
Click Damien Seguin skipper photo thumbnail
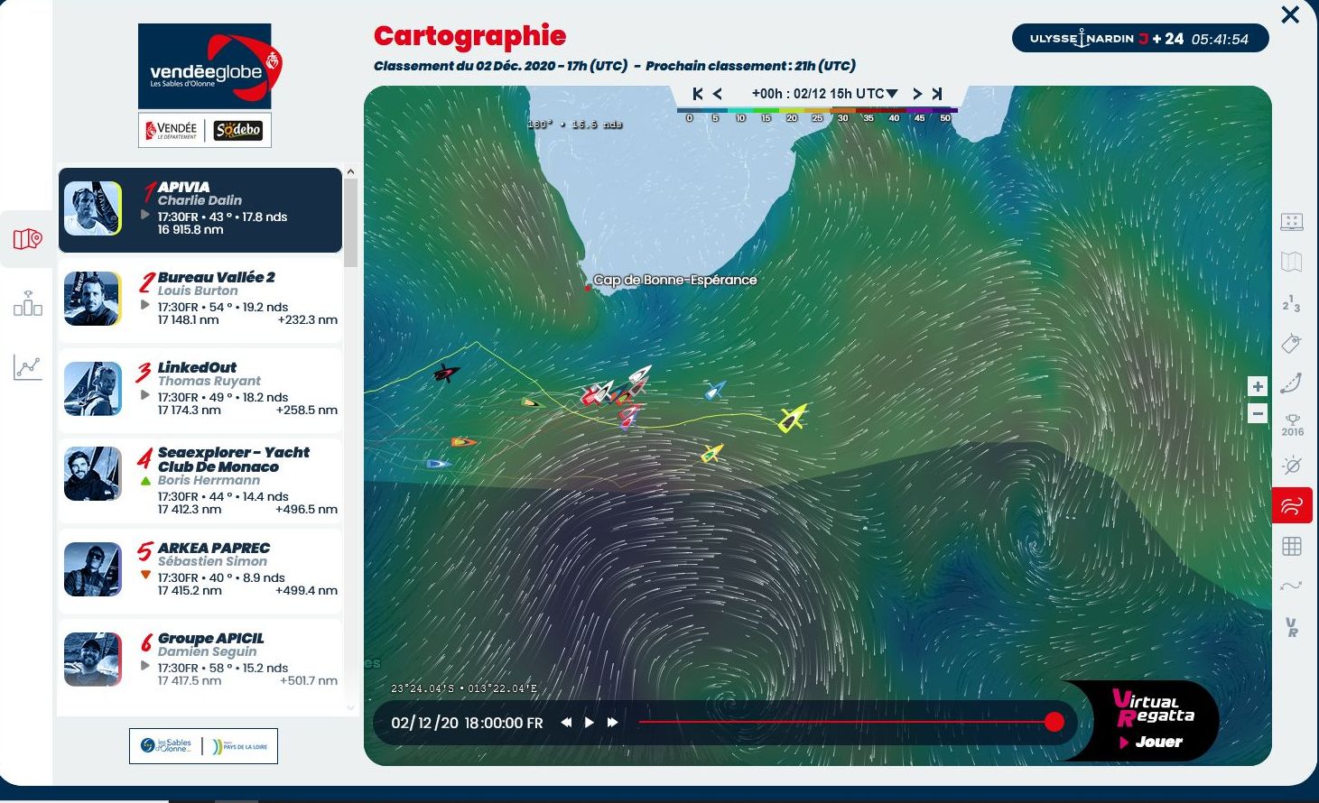click(93, 660)
